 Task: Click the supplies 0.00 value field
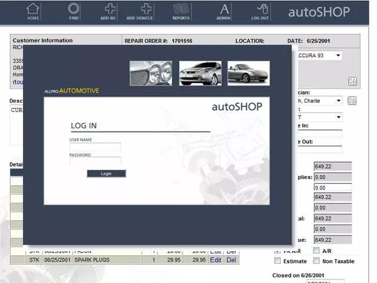(x=333, y=177)
